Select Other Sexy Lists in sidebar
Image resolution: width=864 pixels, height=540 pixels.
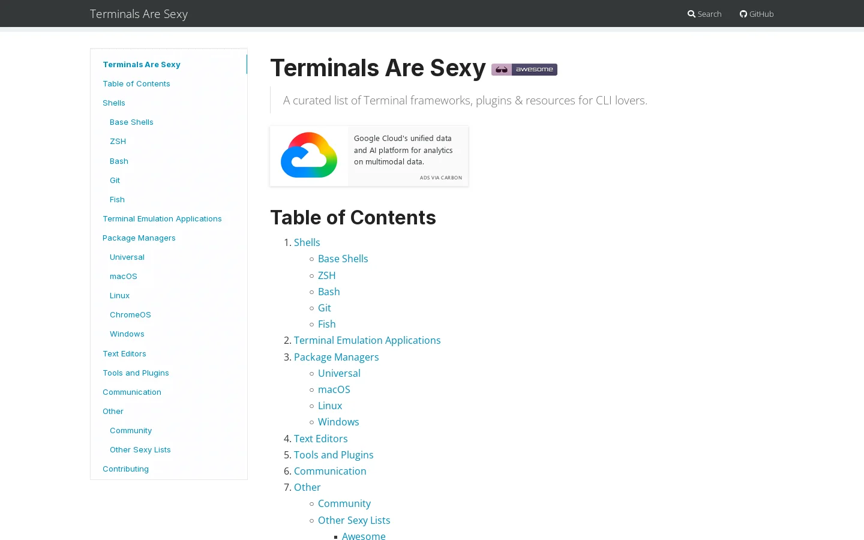pos(140,449)
